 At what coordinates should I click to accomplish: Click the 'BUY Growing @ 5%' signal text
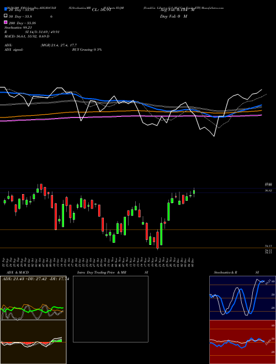click(87, 50)
